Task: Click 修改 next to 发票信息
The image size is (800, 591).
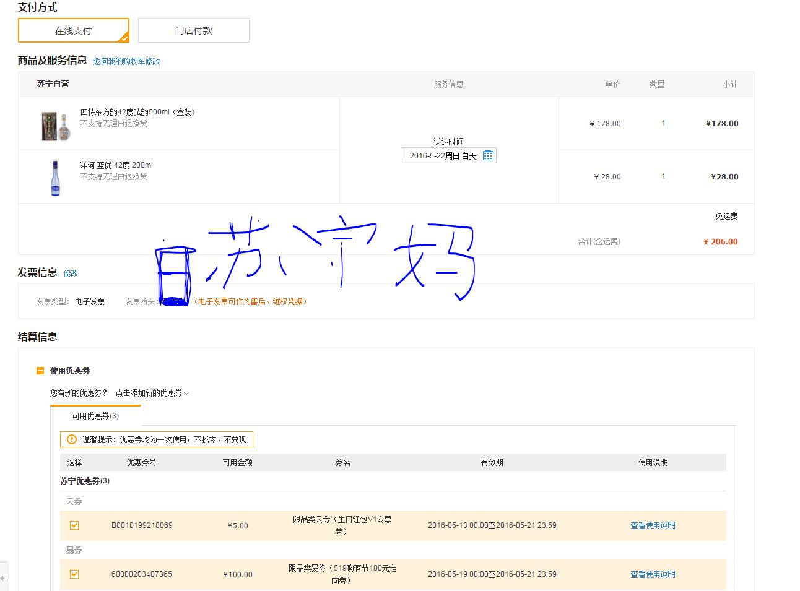Action: coord(71,274)
